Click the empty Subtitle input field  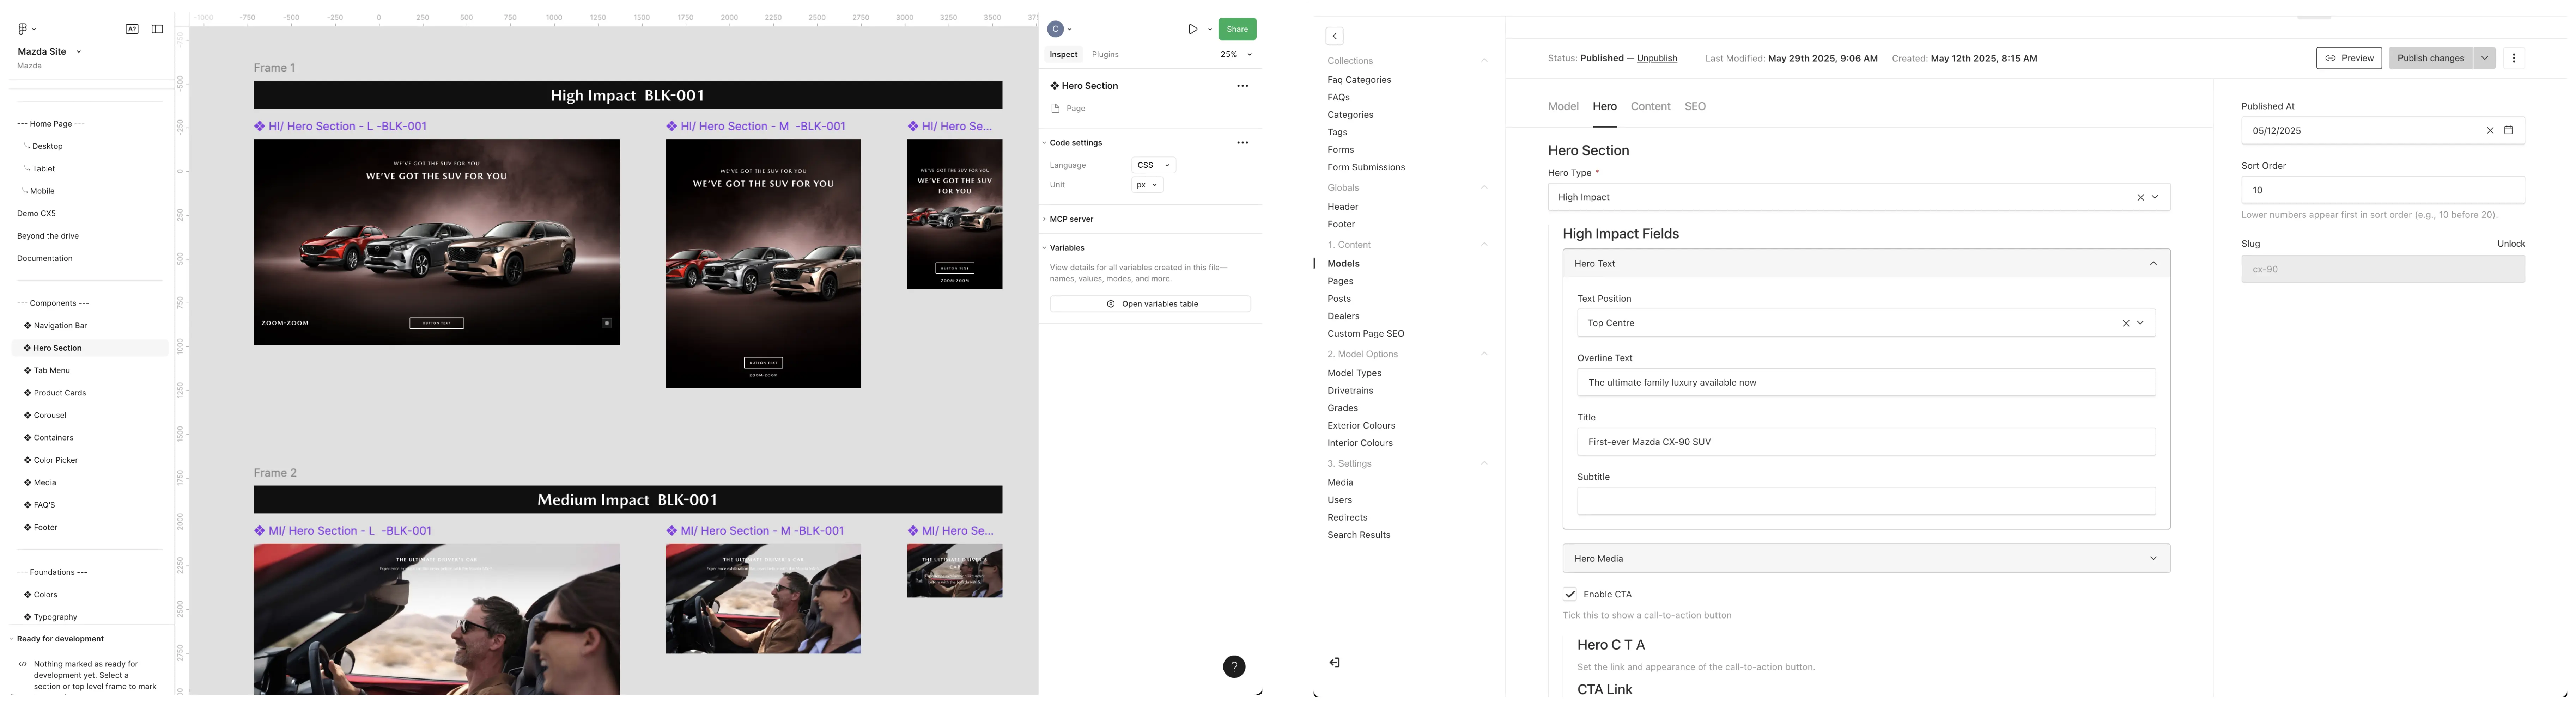[1866, 502]
